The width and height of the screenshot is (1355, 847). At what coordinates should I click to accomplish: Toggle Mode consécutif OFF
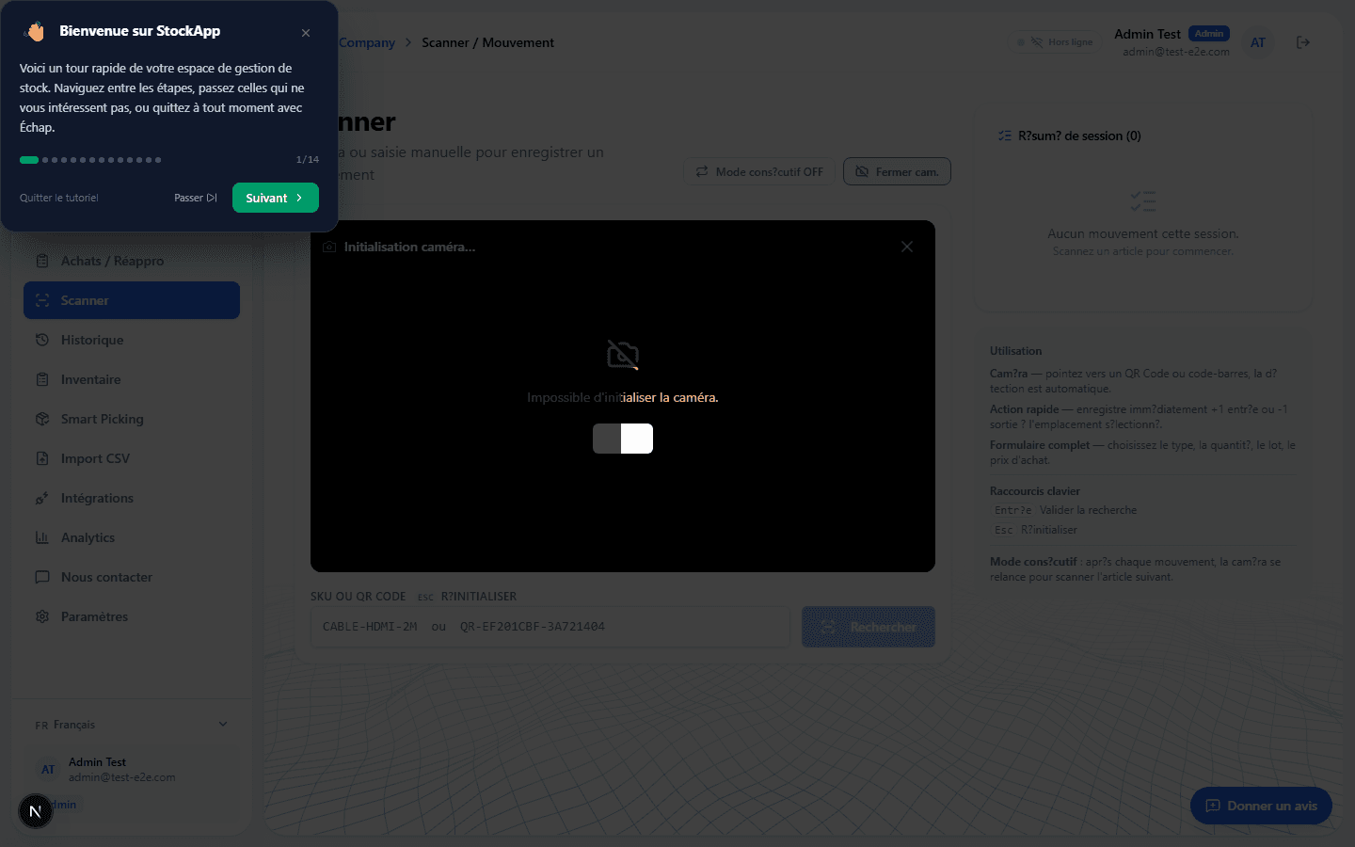click(x=758, y=171)
